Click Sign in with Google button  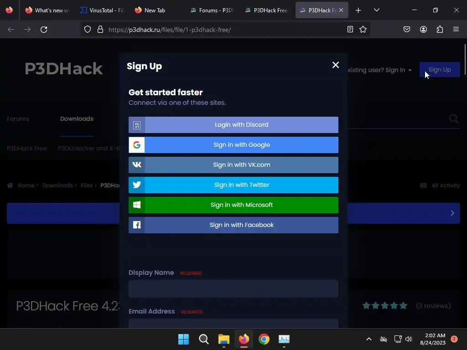pos(233,144)
